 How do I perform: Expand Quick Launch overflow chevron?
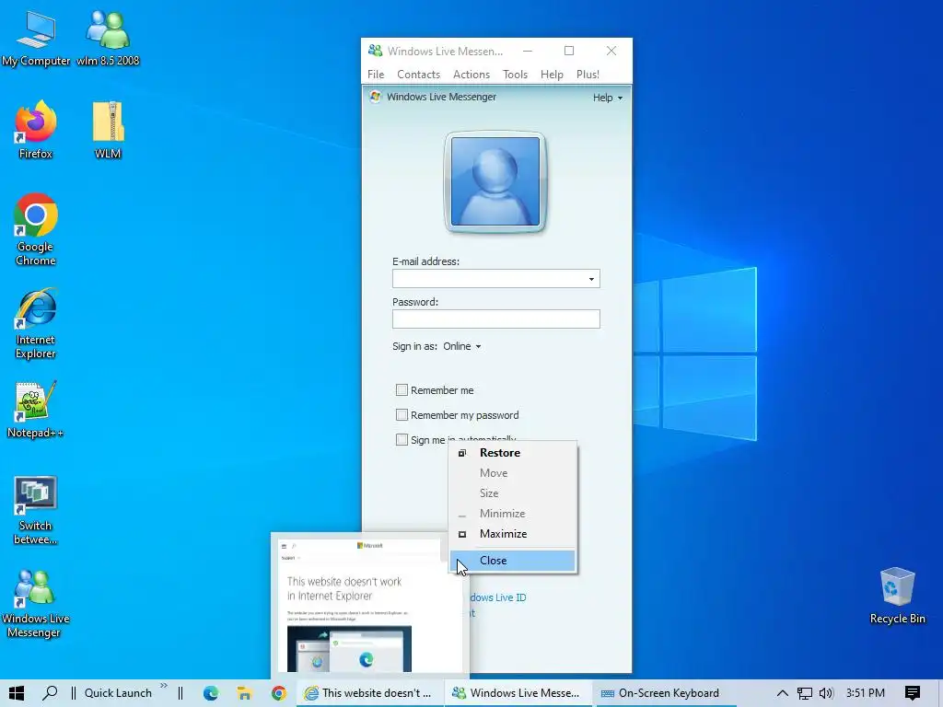(164, 685)
